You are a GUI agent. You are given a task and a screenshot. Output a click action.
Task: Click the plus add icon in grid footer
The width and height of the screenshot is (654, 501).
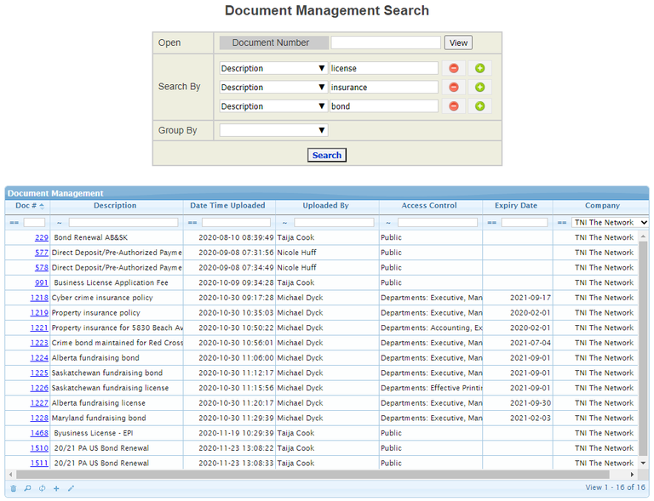(56, 488)
